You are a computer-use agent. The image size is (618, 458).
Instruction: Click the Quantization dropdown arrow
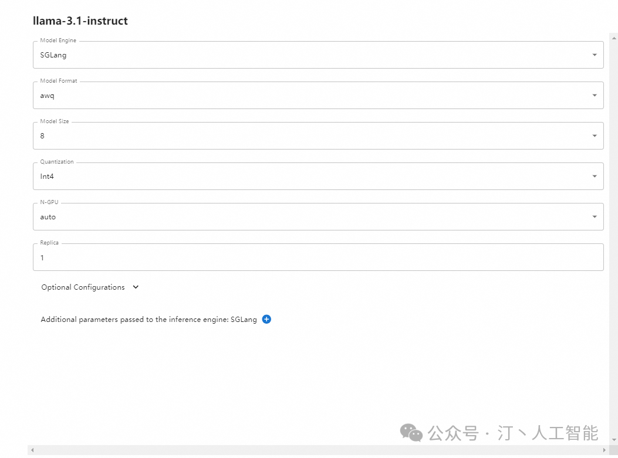pos(595,177)
